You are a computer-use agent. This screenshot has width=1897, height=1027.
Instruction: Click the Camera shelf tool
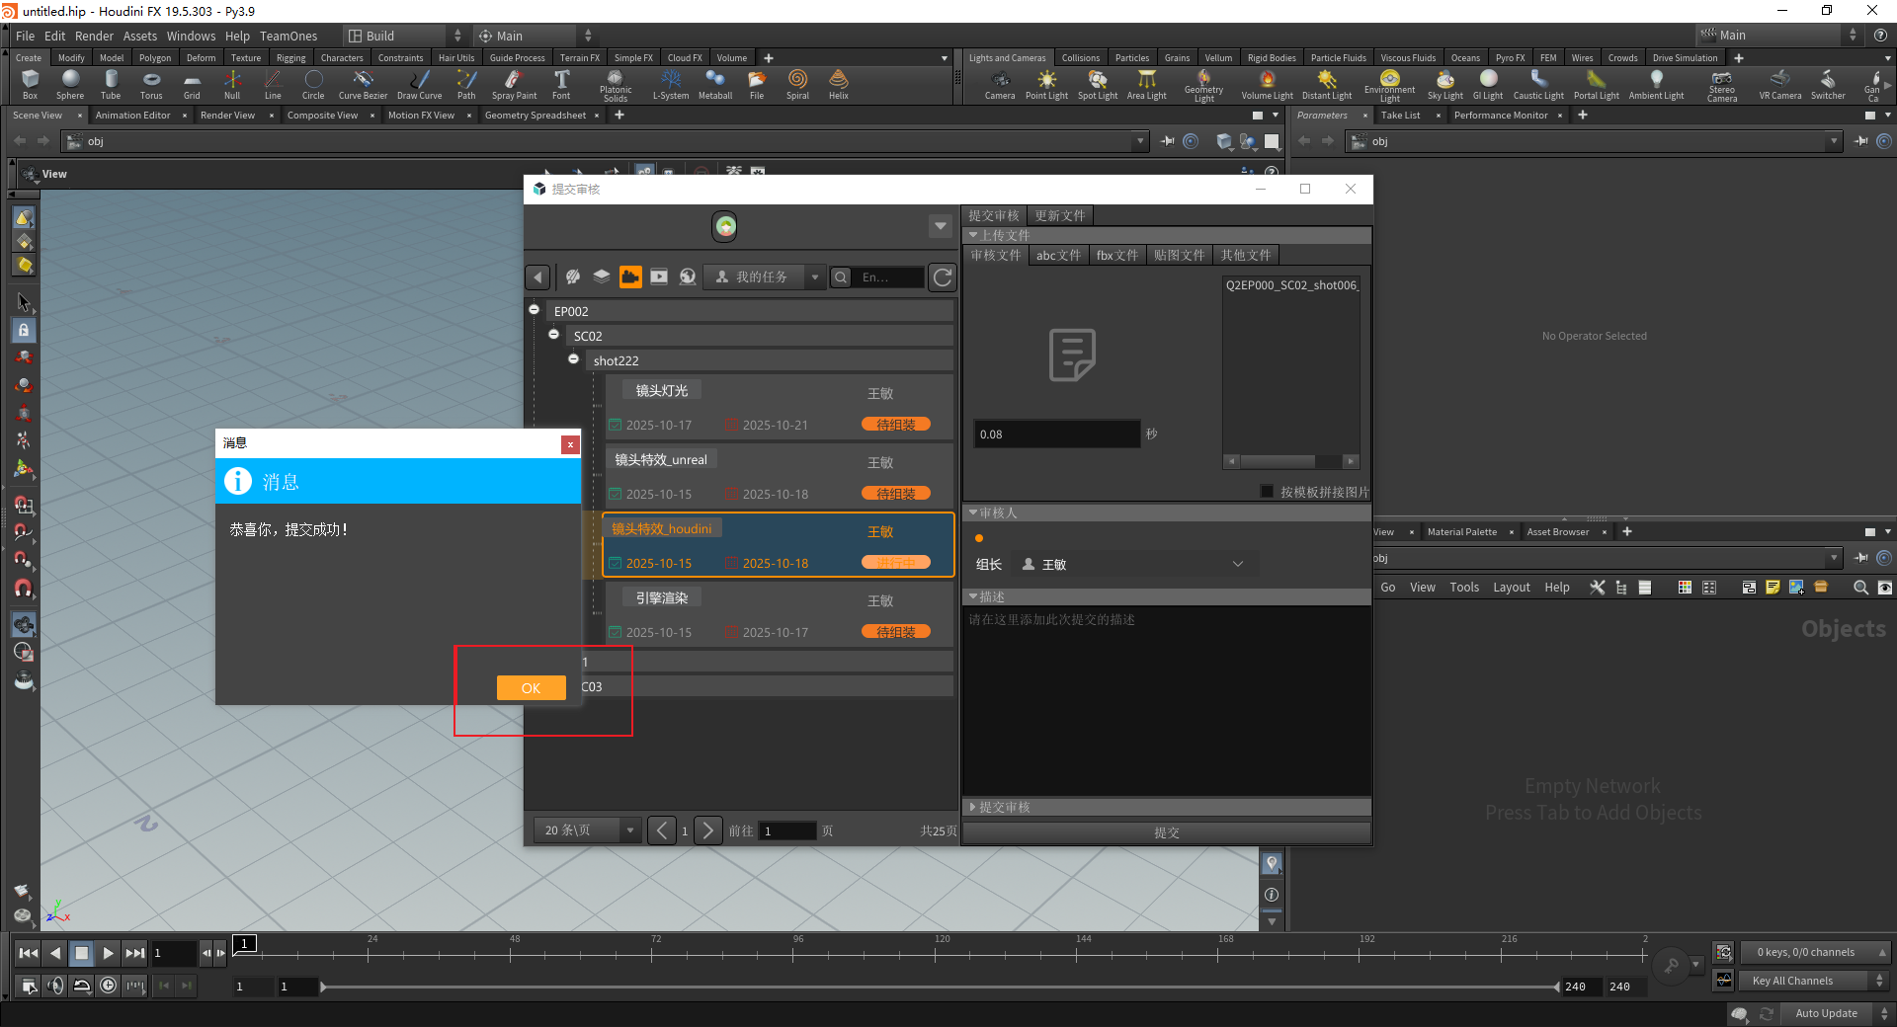[x=999, y=83]
